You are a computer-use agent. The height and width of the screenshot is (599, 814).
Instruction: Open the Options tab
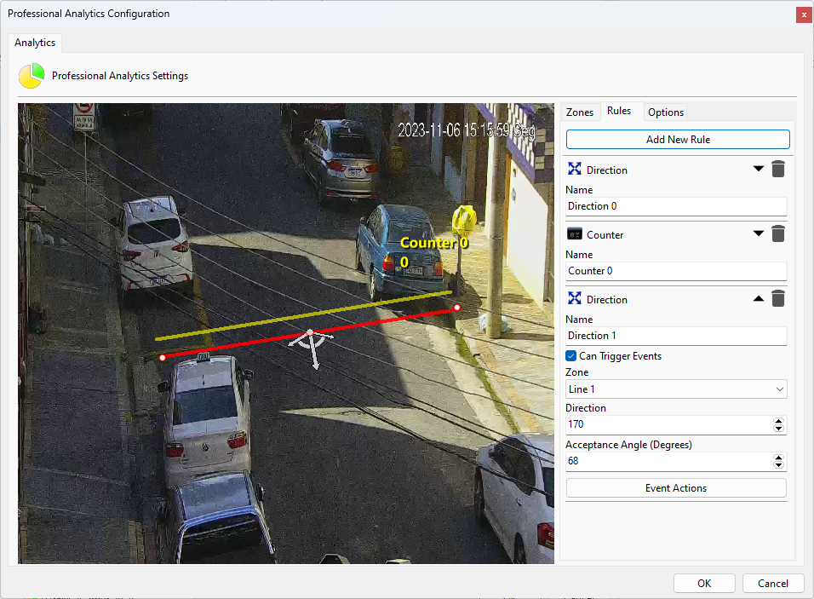point(666,112)
